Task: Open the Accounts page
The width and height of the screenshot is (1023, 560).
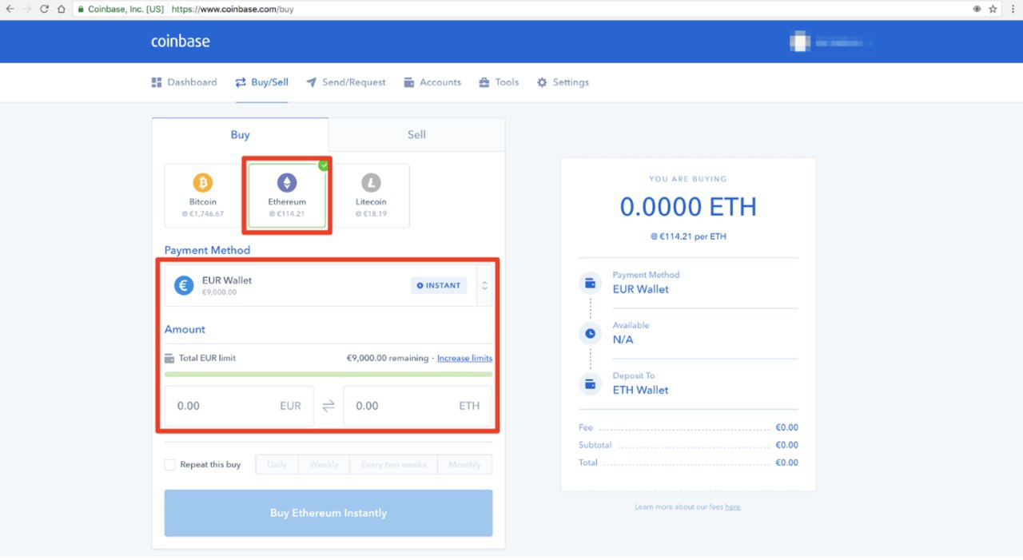Action: click(x=432, y=82)
